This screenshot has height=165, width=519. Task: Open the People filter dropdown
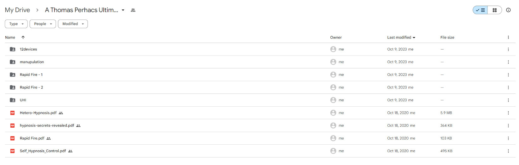43,24
